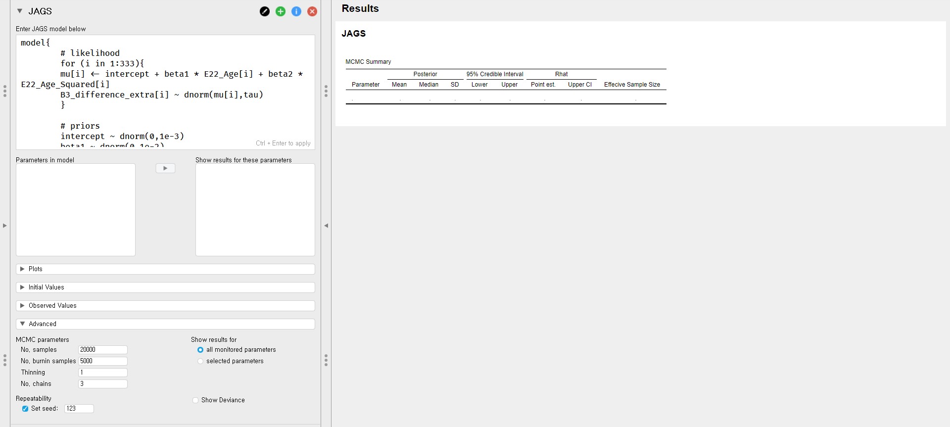The width and height of the screenshot is (950, 427).
Task: Click the black pencil edit-title icon
Action: (x=265, y=11)
